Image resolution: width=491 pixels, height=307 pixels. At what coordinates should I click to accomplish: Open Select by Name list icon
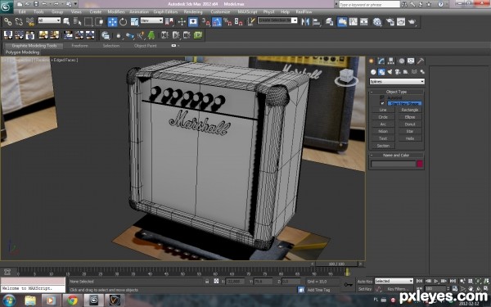tap(77, 21)
